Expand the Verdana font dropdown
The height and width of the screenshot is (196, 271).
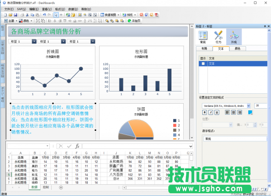(248, 105)
